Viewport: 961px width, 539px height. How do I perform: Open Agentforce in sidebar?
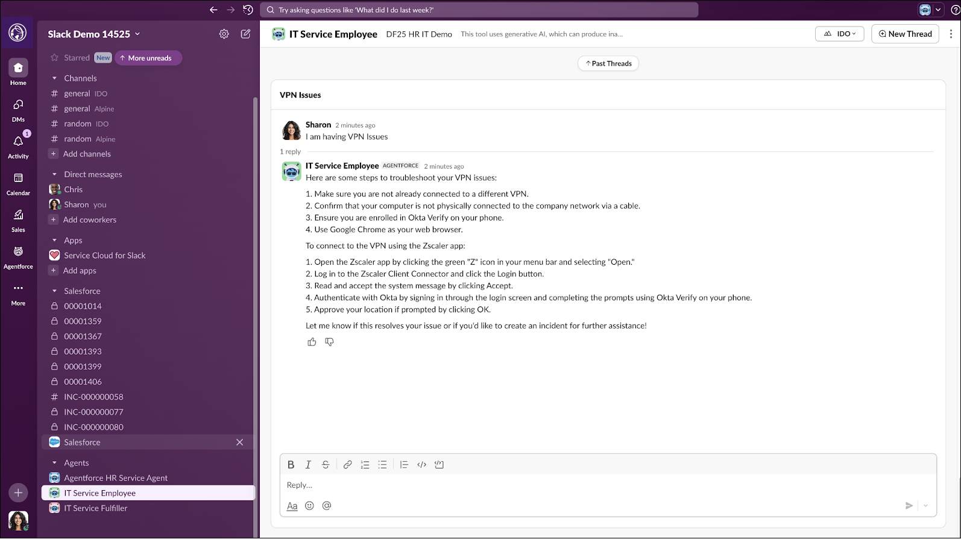pos(18,257)
